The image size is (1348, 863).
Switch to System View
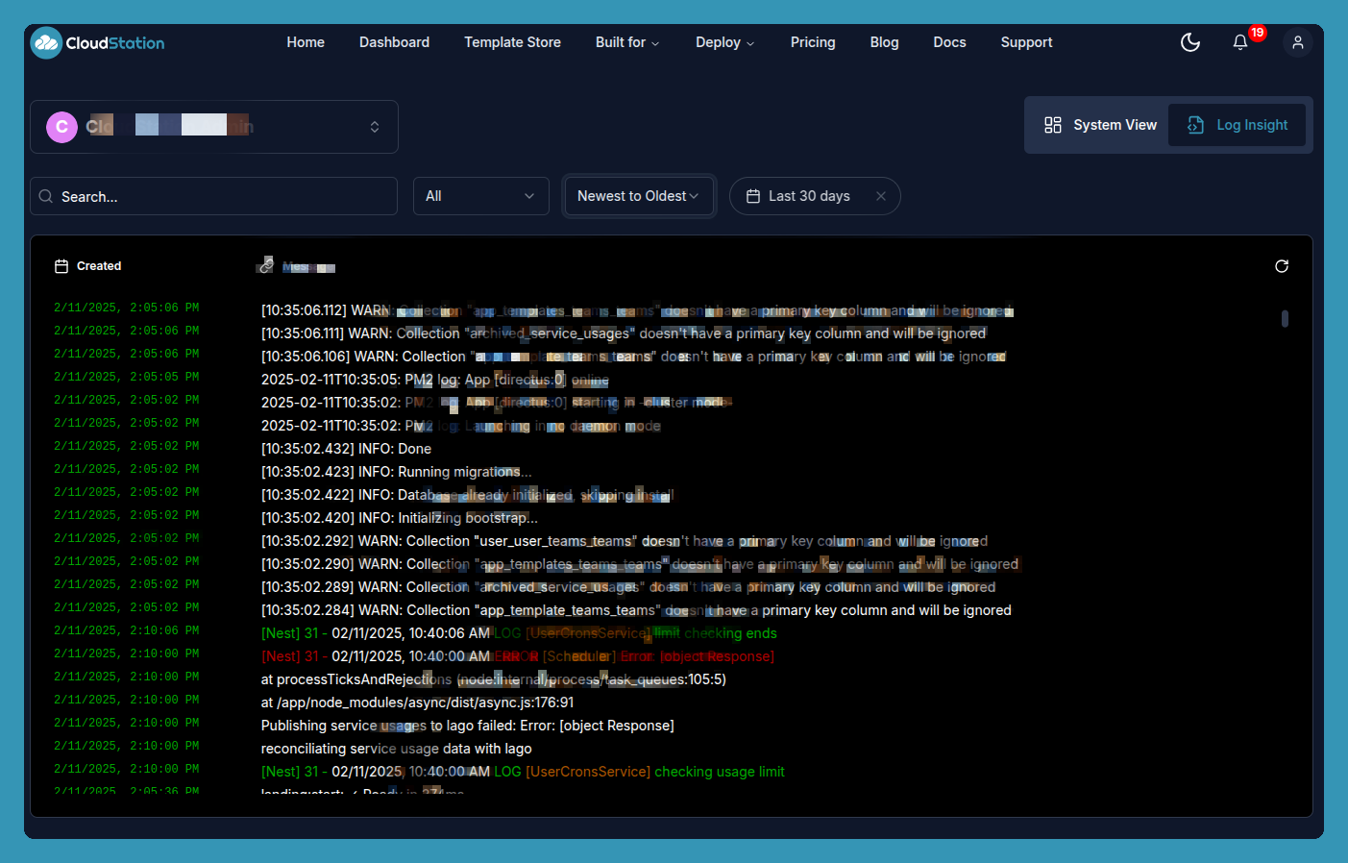pos(1100,125)
